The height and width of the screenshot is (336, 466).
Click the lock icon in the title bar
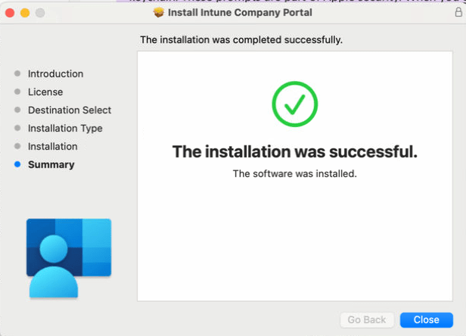(458, 12)
